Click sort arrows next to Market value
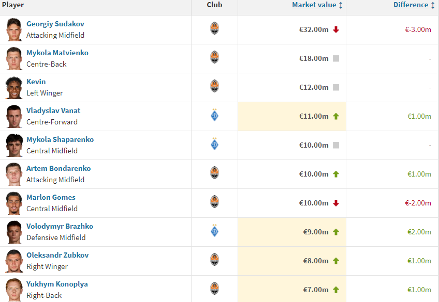The image size is (439, 302). [x=341, y=5]
